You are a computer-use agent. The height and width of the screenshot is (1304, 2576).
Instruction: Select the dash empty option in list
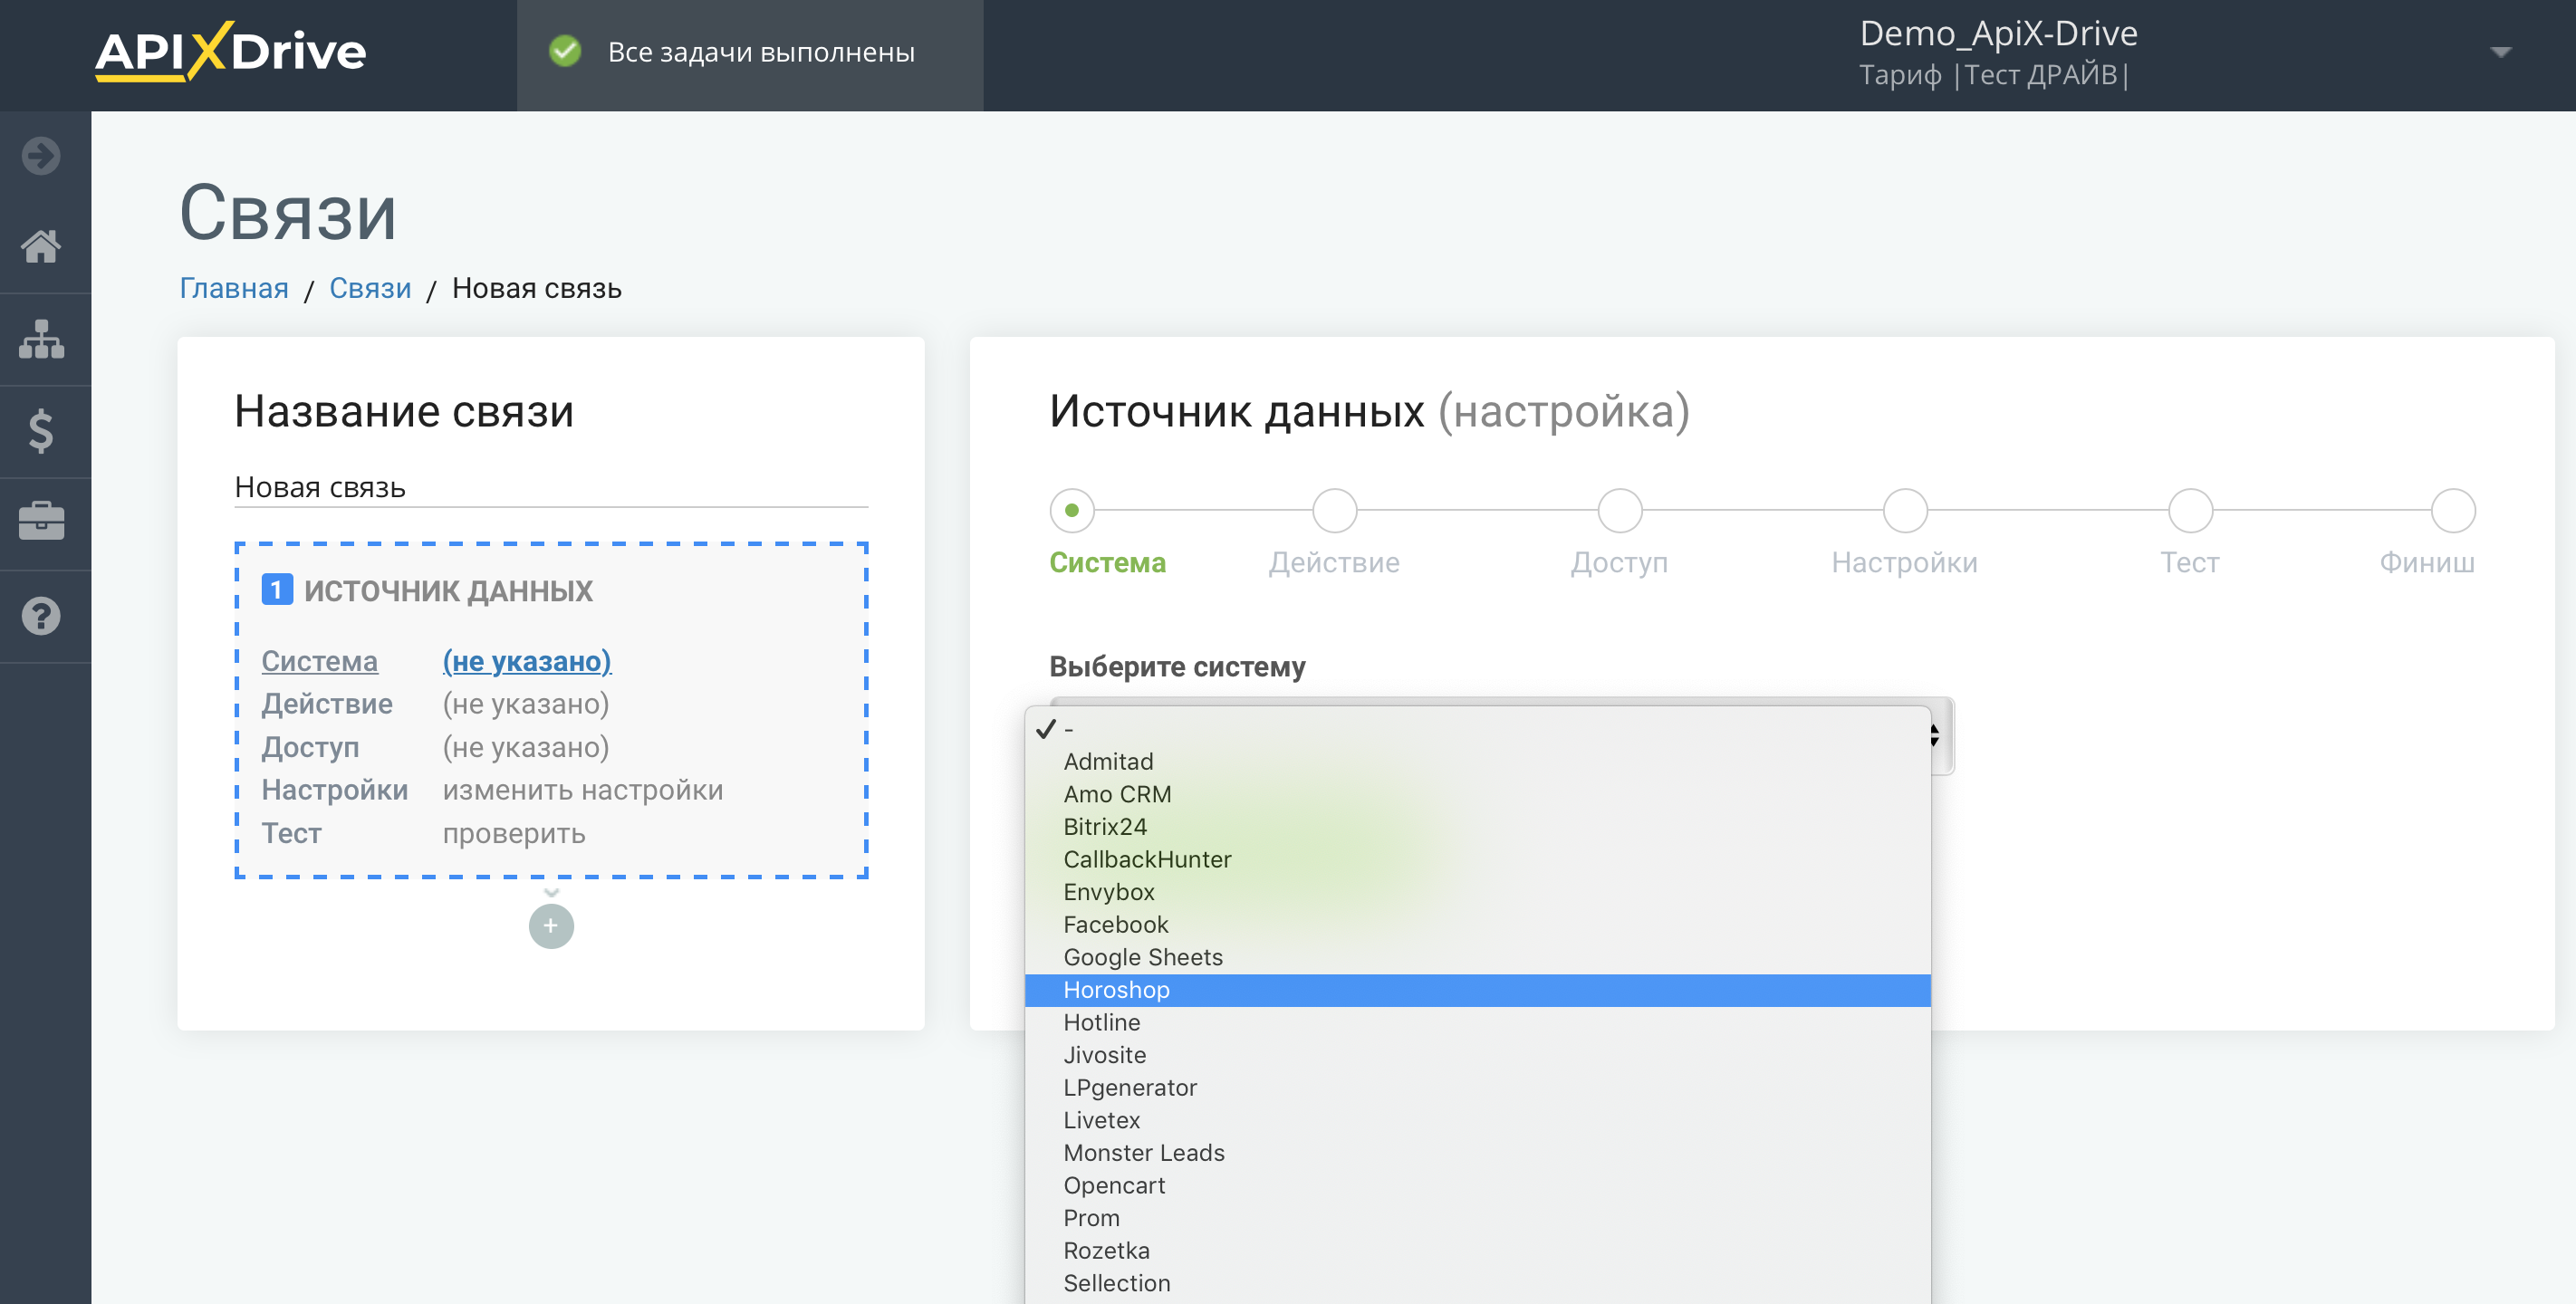click(x=1477, y=729)
